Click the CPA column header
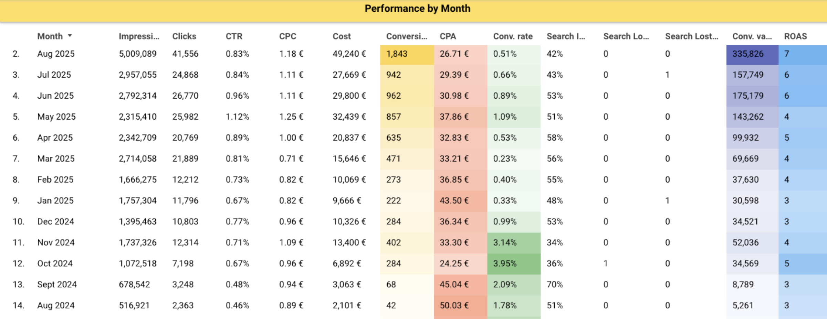This screenshot has height=319, width=827. point(448,36)
